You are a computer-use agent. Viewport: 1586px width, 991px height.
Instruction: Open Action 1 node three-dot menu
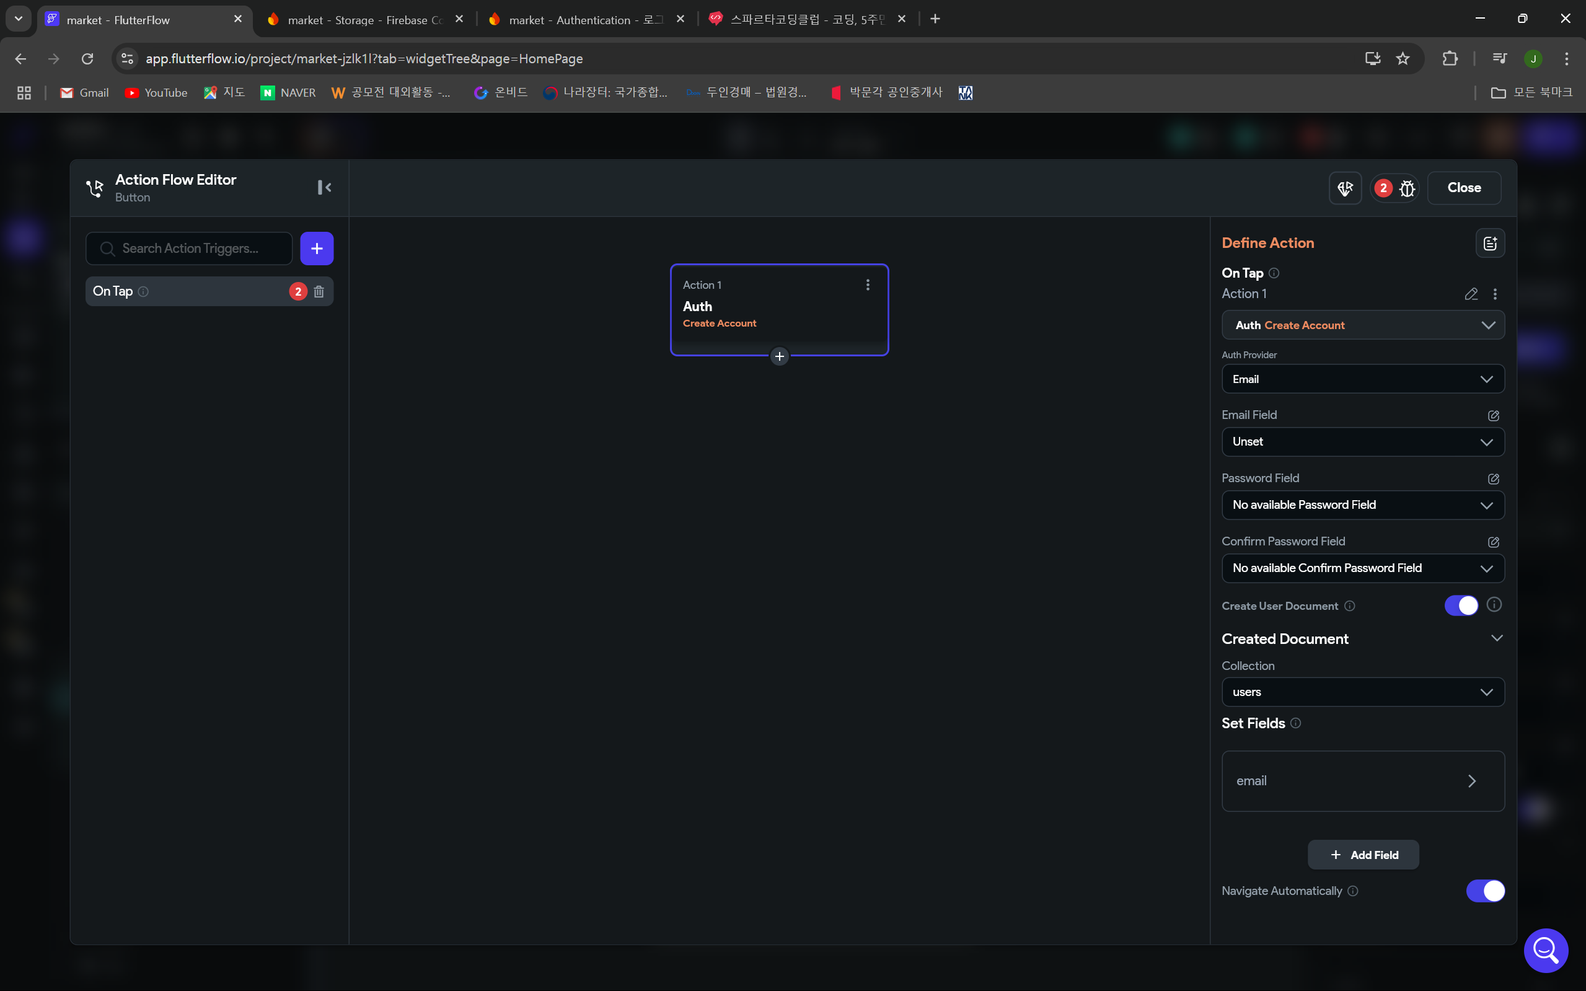click(x=868, y=284)
